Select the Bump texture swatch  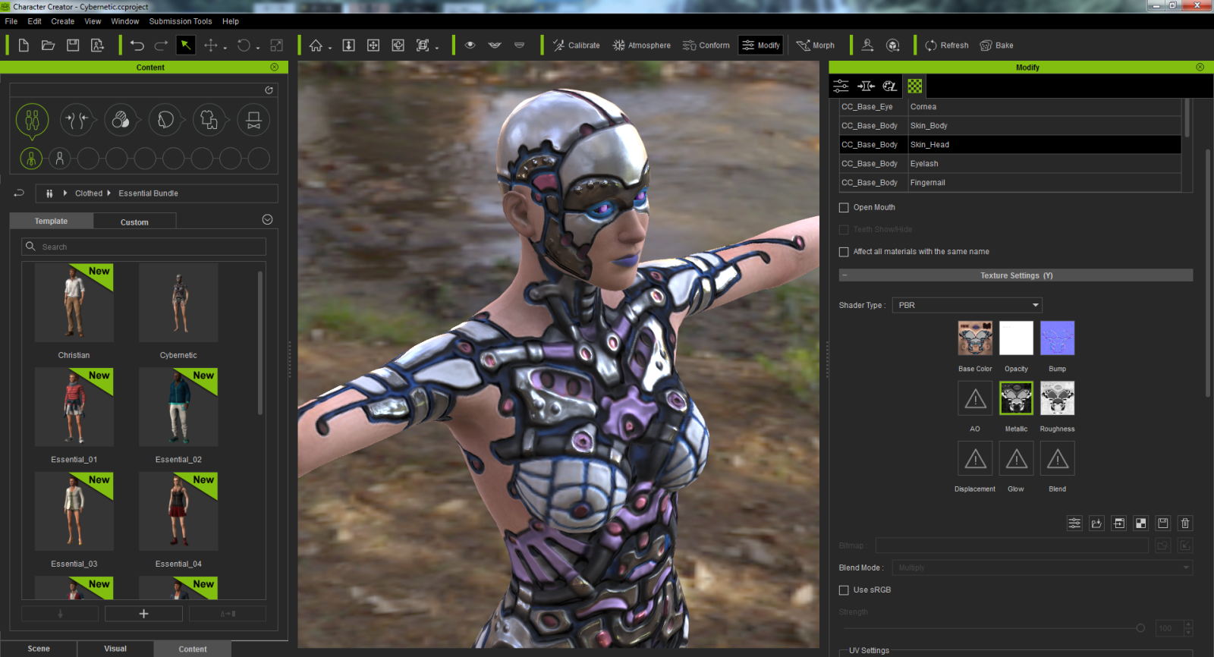(x=1057, y=338)
